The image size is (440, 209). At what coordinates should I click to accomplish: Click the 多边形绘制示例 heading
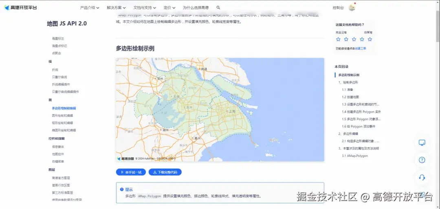(x=135, y=48)
